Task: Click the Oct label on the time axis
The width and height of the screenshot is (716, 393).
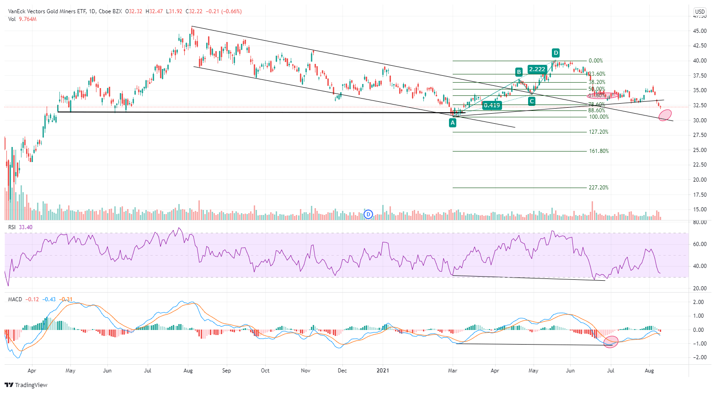Action: click(265, 371)
